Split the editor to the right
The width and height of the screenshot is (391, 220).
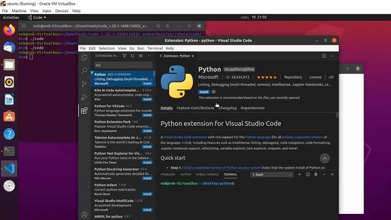tap(324, 56)
